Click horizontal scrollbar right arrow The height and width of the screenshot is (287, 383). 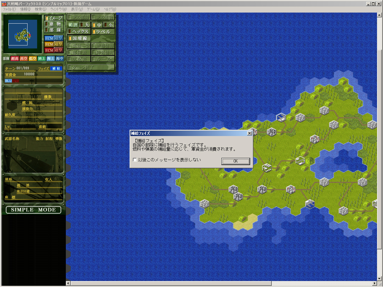click(x=375, y=283)
